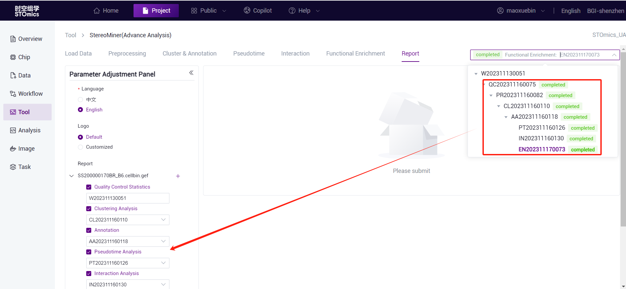Switch to the Pseudotime tab
Image resolution: width=626 pixels, height=289 pixels.
click(x=249, y=54)
